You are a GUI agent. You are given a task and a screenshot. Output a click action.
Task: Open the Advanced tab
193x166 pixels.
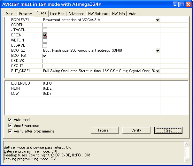click(76, 14)
